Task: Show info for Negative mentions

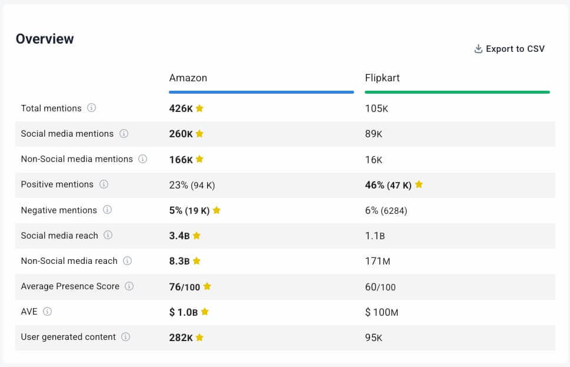Action: 107,210
